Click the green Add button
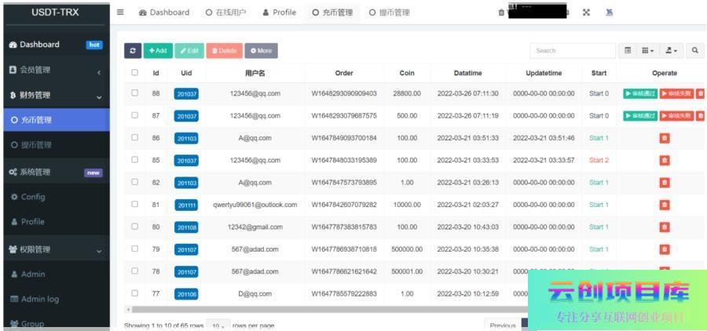 [158, 51]
